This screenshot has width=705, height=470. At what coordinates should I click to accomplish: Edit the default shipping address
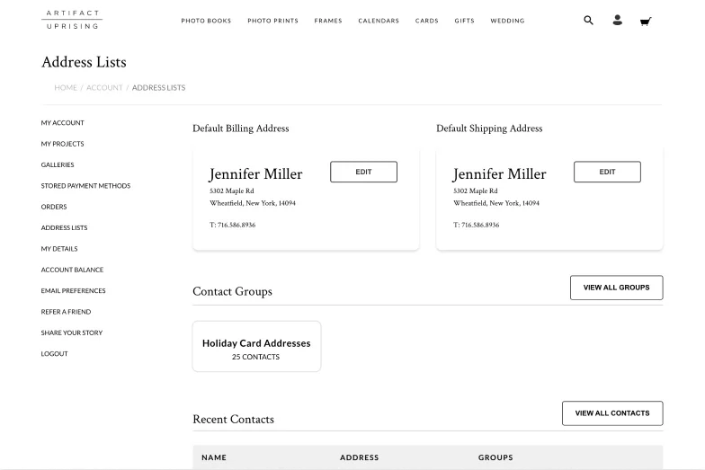tap(607, 172)
